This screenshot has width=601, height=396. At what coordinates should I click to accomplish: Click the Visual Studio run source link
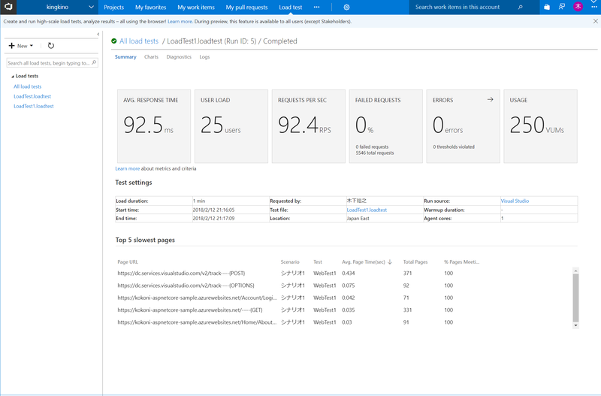click(515, 201)
